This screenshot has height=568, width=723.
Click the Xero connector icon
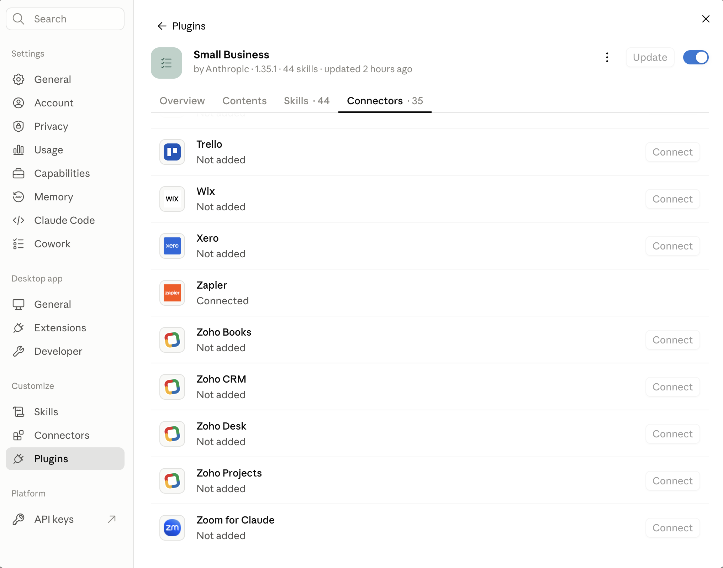[x=172, y=246]
